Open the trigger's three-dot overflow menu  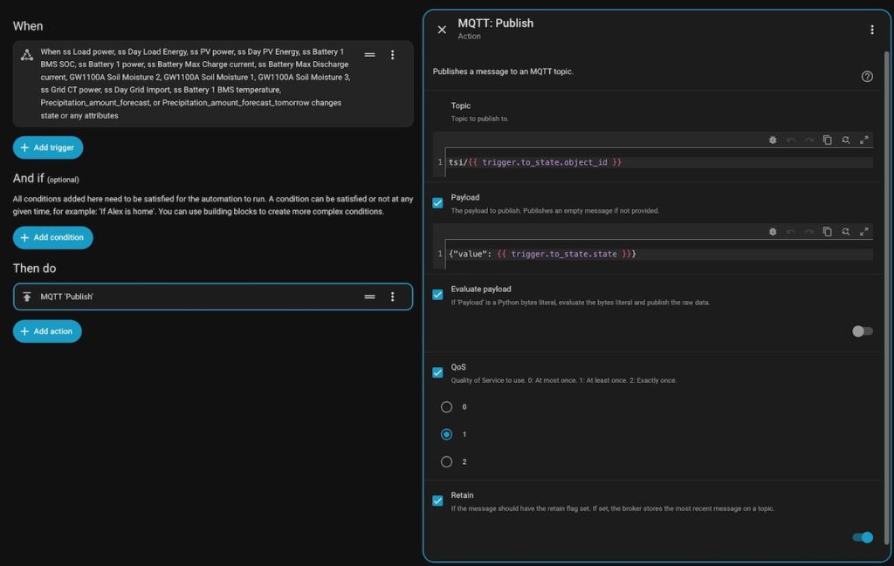click(392, 55)
